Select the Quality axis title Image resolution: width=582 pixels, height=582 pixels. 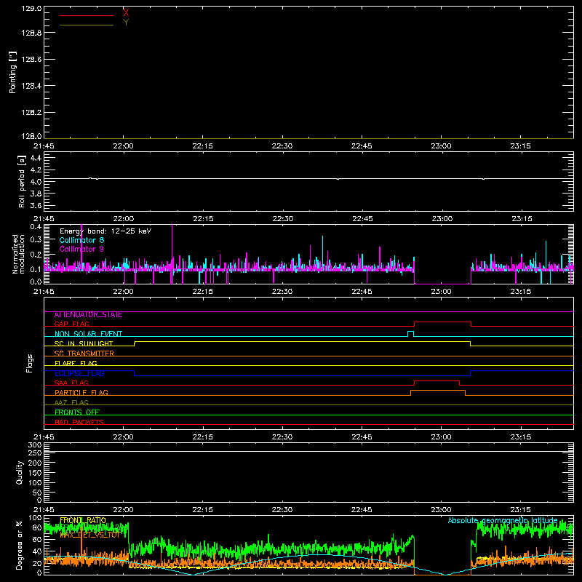pyautogui.click(x=20, y=473)
